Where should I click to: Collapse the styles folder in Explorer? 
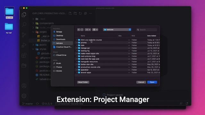coord(33,49)
